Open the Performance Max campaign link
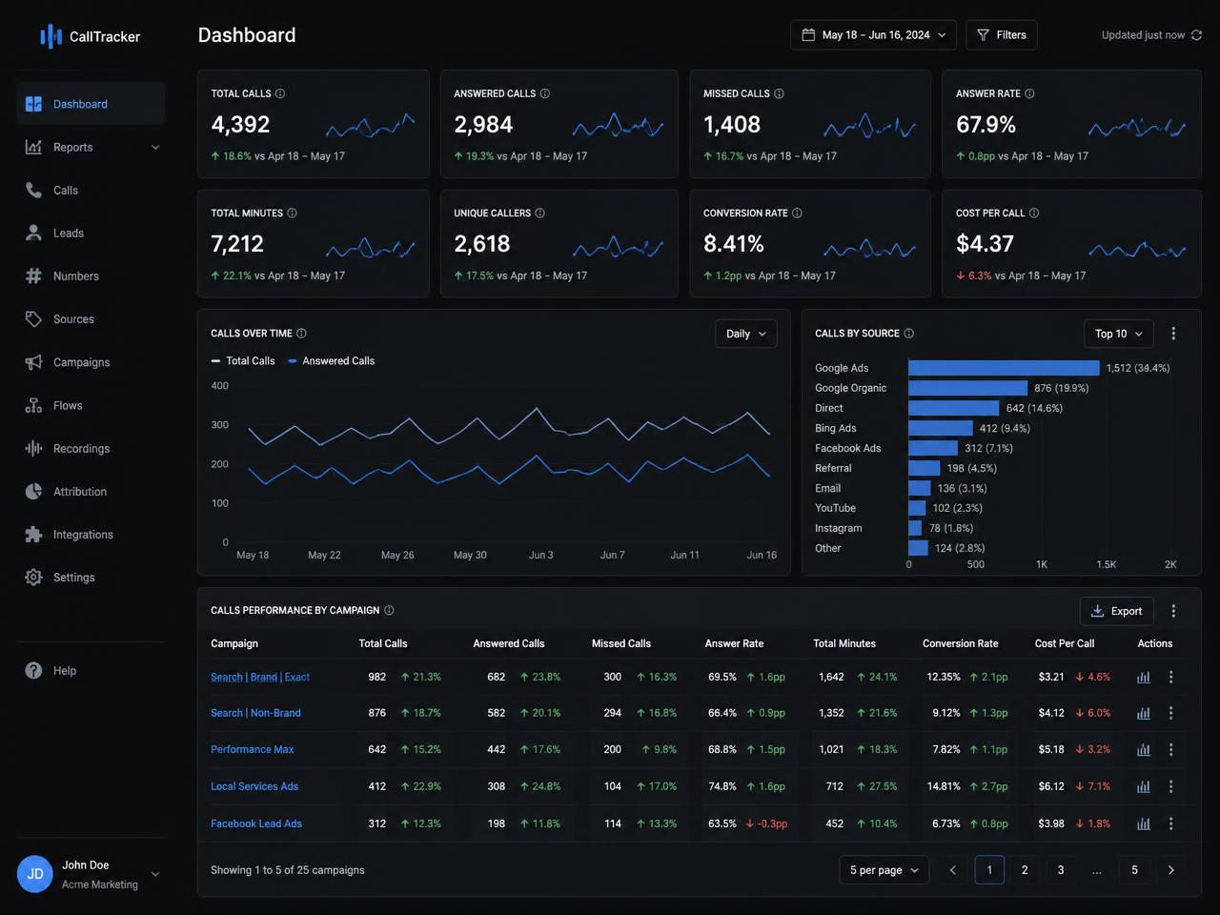Screen dimensions: 1220x915 pos(252,749)
